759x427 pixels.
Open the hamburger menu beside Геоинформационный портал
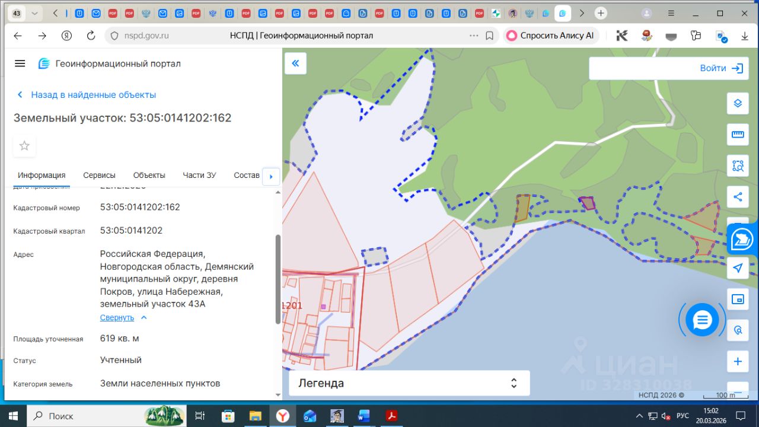coord(20,63)
